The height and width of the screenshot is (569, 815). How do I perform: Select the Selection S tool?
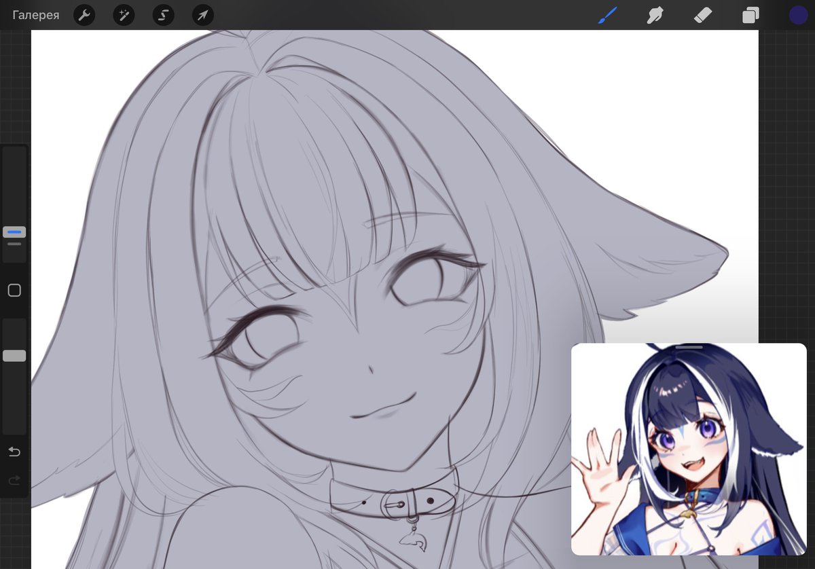click(x=163, y=15)
